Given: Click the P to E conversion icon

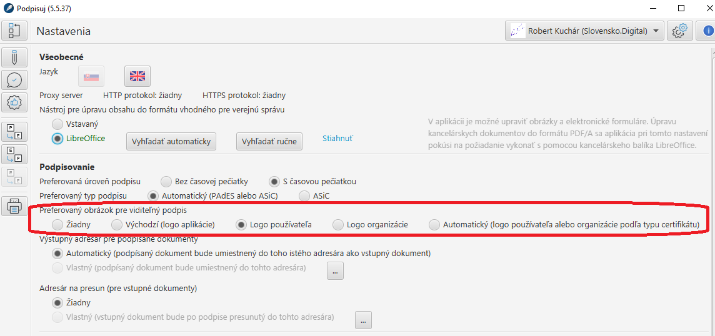Looking at the screenshot, I should tap(15, 132).
